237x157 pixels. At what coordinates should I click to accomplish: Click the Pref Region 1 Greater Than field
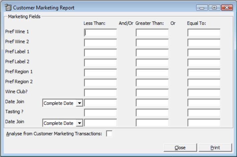pyautogui.click(x=152, y=73)
